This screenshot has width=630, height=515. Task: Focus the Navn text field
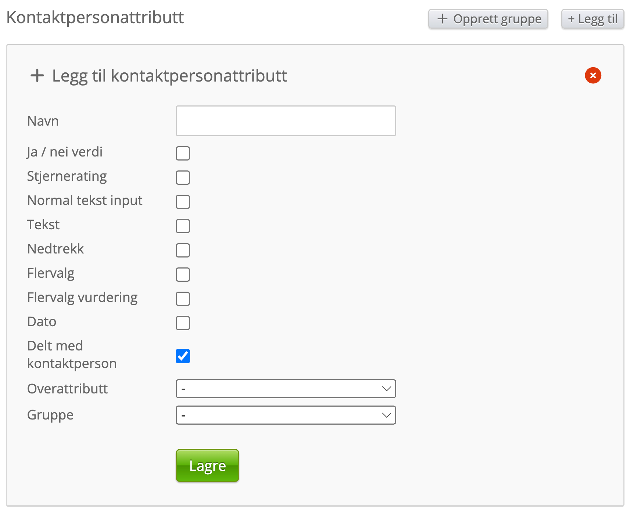[x=286, y=121]
